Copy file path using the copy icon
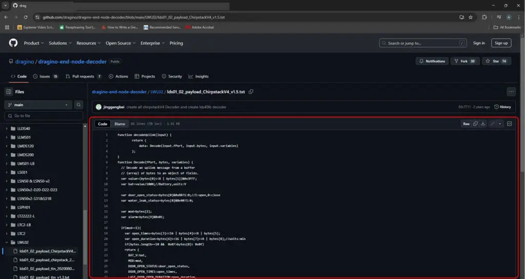The image size is (525, 279). click(x=251, y=92)
